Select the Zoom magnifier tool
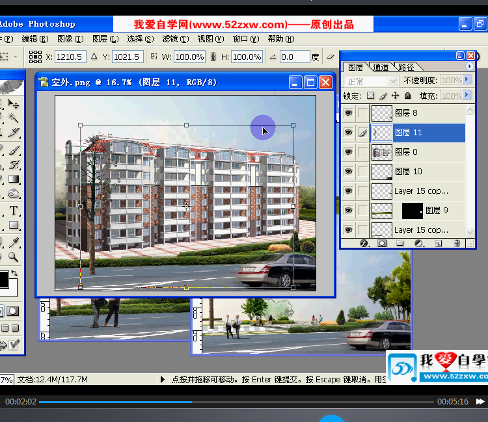Viewport: 488px width, 422px height. click(x=14, y=257)
